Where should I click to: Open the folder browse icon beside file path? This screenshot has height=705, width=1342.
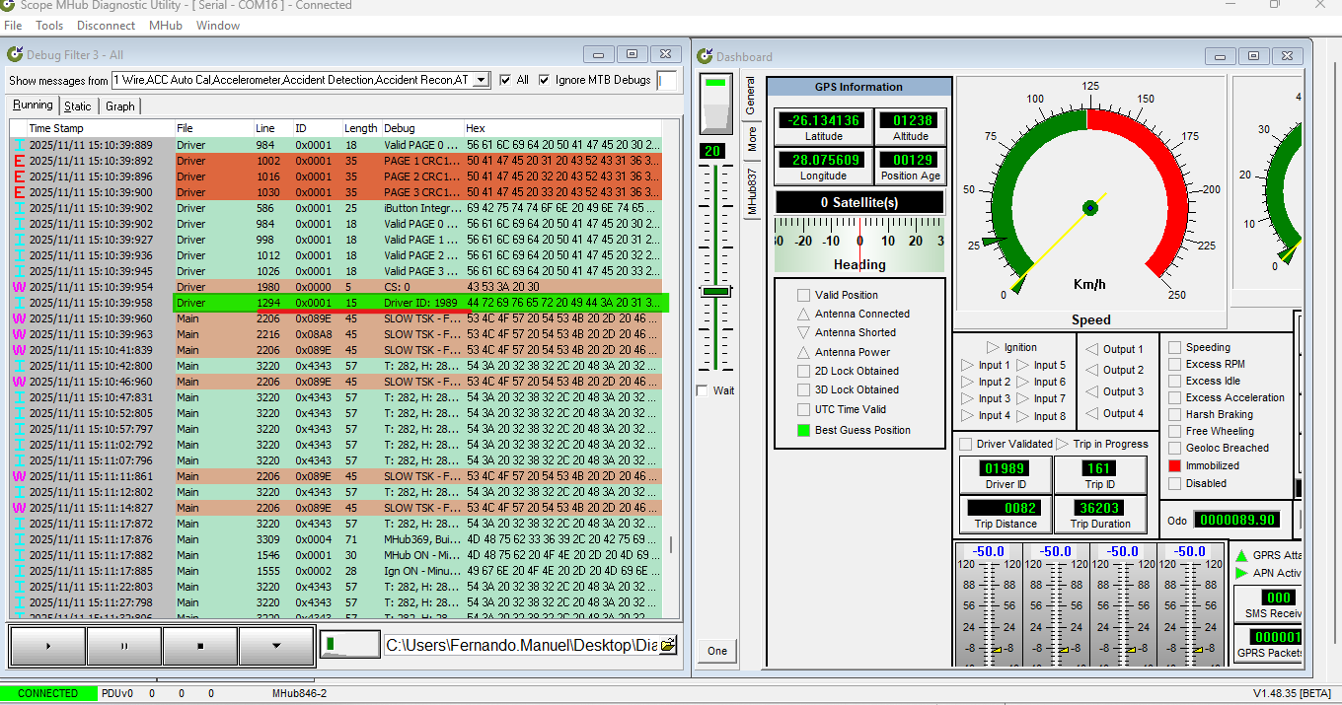[668, 645]
